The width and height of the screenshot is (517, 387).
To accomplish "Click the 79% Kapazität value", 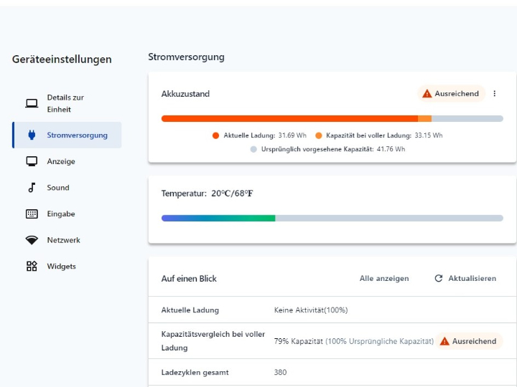I will tap(299, 341).
